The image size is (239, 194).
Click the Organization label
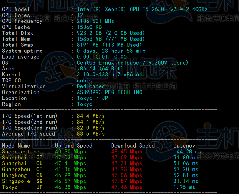21,92
